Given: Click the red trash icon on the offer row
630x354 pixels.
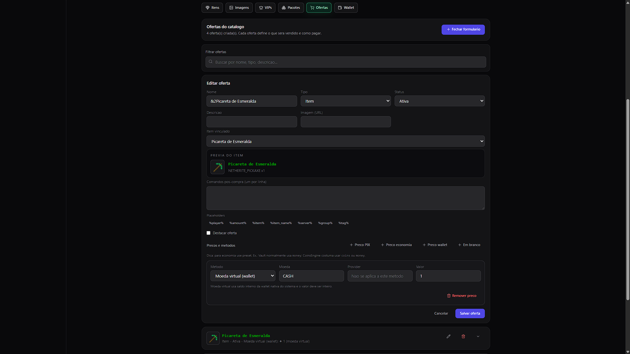Looking at the screenshot, I should point(463,336).
